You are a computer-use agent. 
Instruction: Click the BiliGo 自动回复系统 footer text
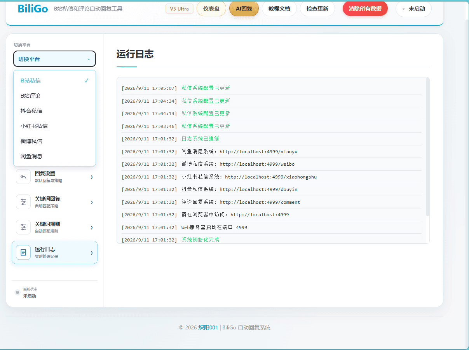click(x=246, y=327)
